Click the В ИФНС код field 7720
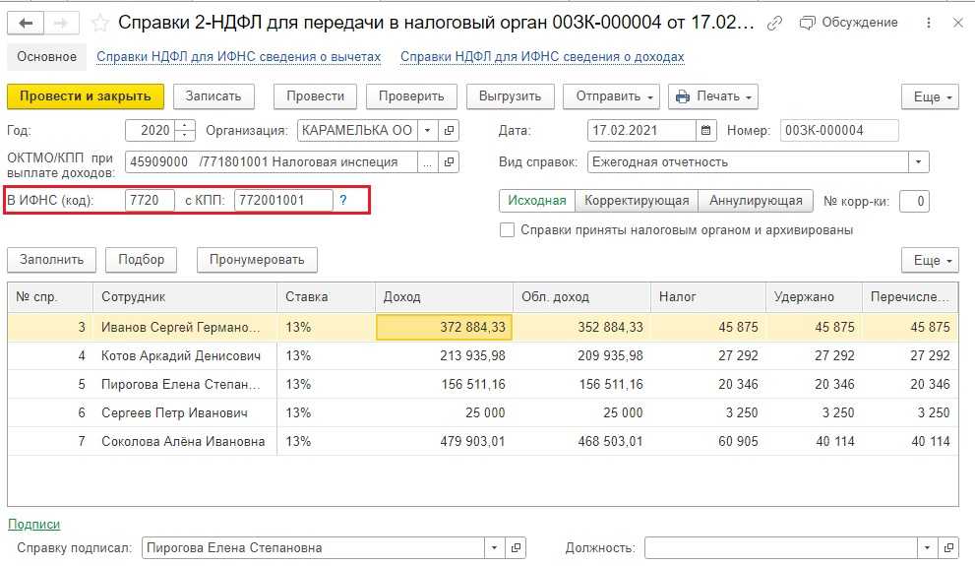Image resolution: width=975 pixels, height=566 pixels. coord(150,200)
